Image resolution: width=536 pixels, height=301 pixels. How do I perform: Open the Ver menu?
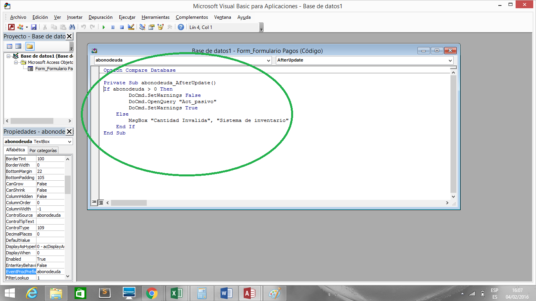coord(57,17)
